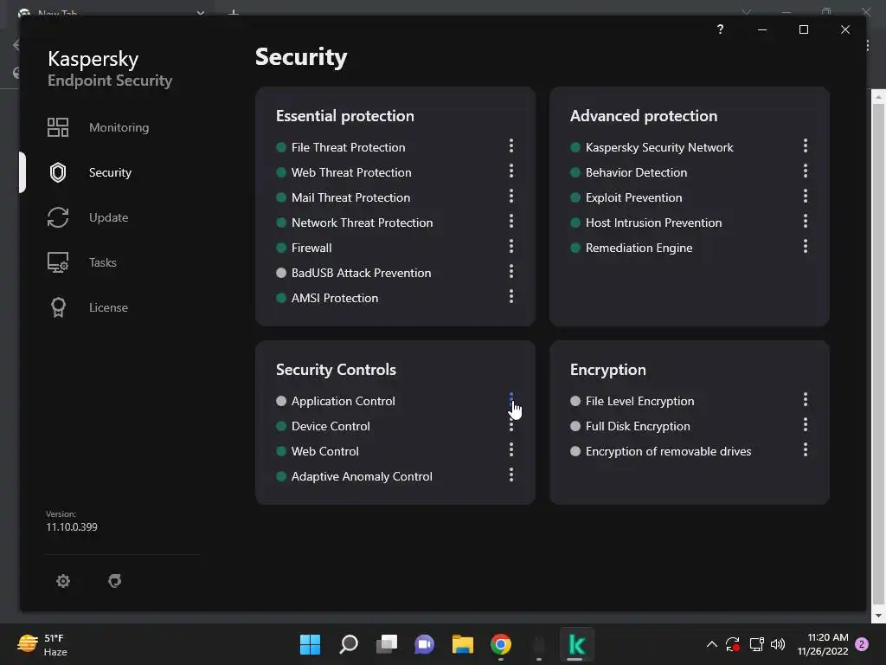Click the Monitoring grid icon
Screen dimensions: 886x665
pos(58,127)
